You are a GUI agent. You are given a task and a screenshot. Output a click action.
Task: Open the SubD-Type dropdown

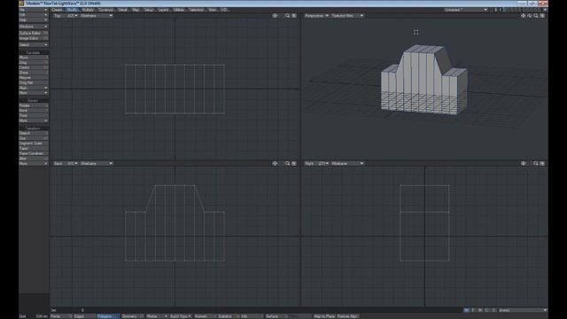(x=181, y=316)
